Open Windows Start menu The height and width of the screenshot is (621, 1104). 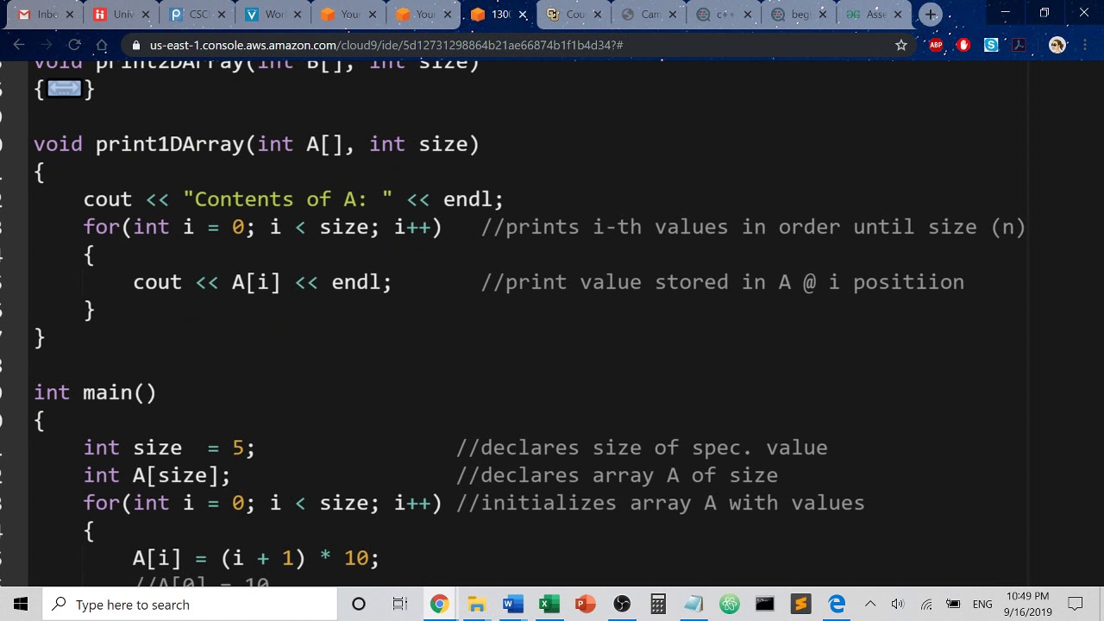tap(21, 604)
